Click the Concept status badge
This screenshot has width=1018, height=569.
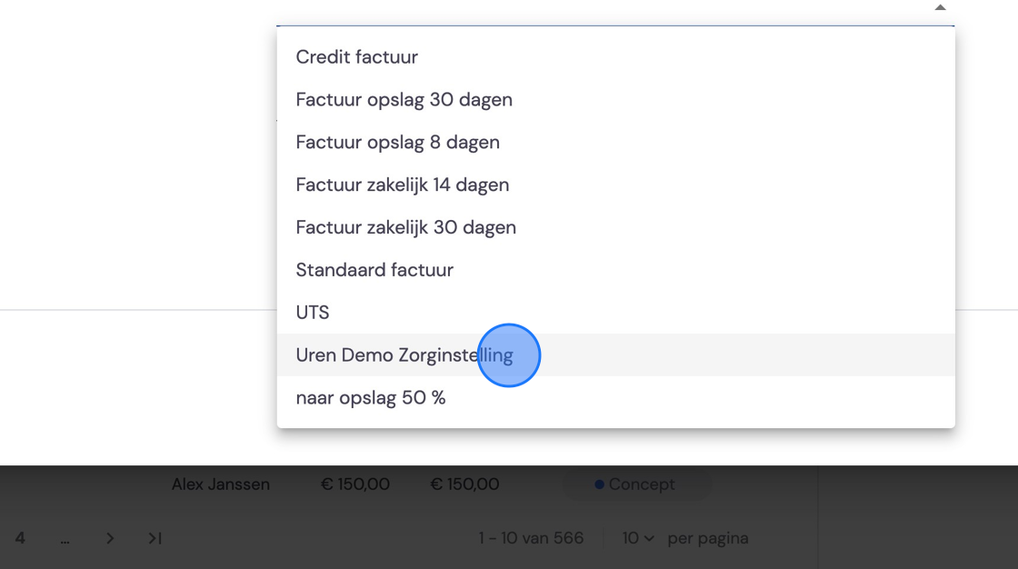pos(635,484)
